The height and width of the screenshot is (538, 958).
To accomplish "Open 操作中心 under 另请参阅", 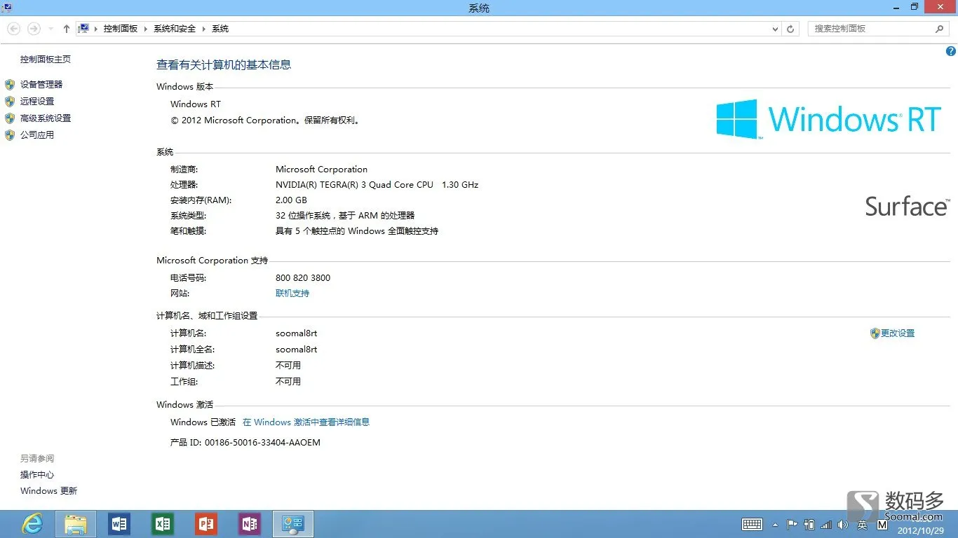I will click(37, 475).
